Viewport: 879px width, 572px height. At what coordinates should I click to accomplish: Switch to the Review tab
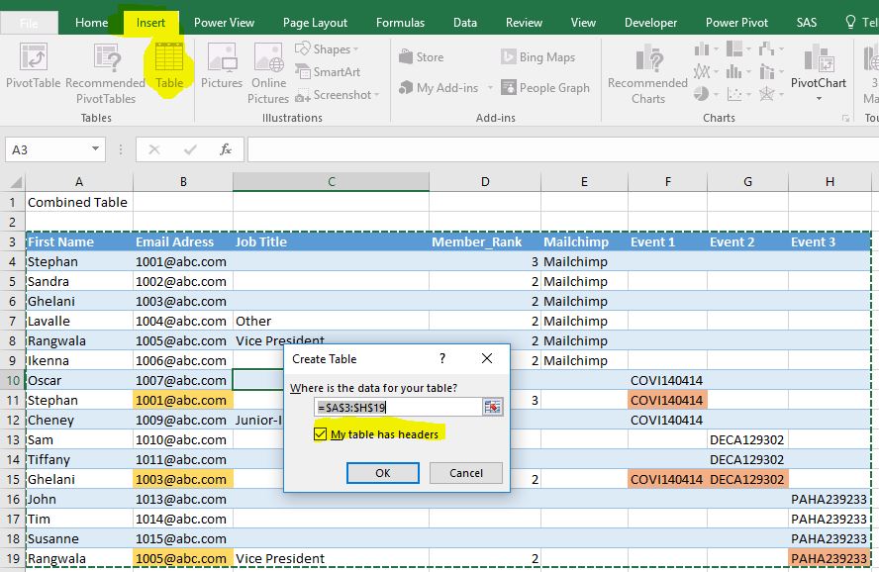524,23
